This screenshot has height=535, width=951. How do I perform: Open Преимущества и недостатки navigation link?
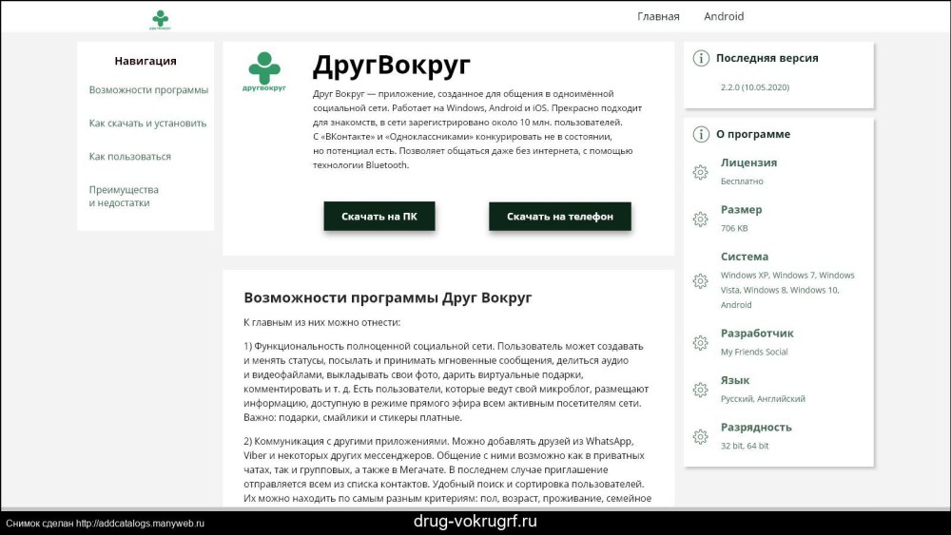124,197
